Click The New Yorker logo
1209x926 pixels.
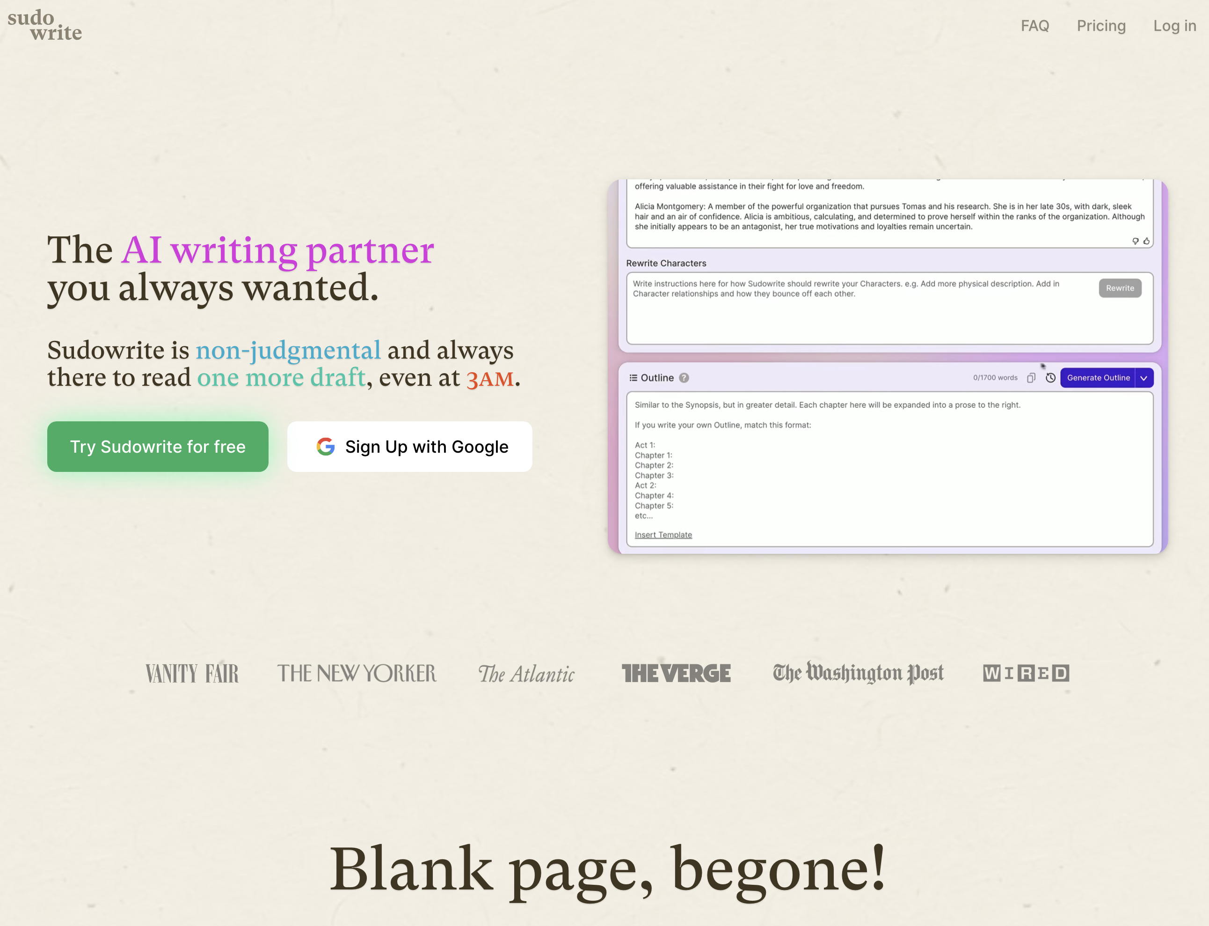[x=357, y=674]
